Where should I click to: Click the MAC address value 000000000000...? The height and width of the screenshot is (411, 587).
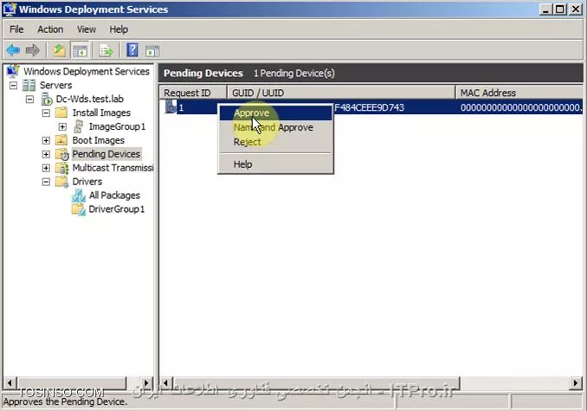521,107
